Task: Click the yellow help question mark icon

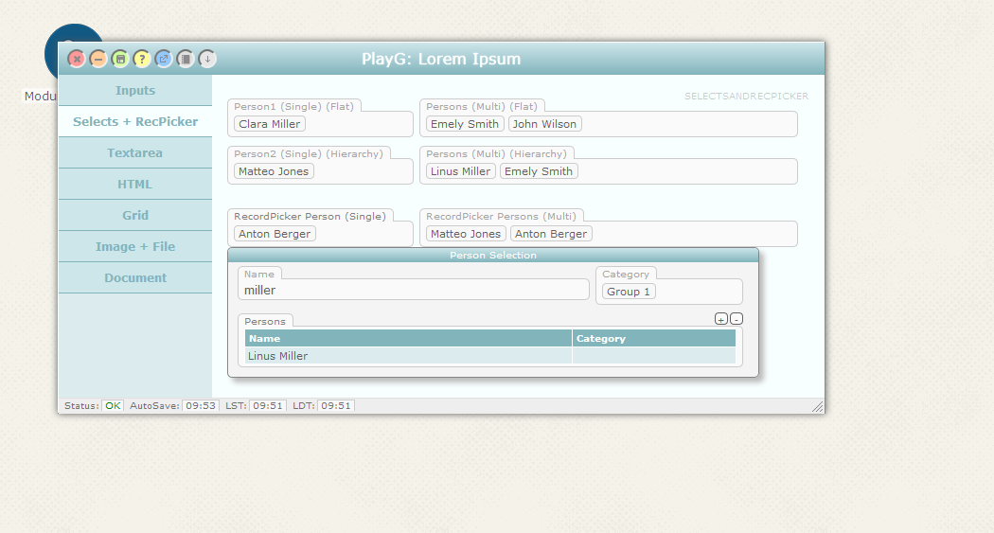Action: (142, 59)
